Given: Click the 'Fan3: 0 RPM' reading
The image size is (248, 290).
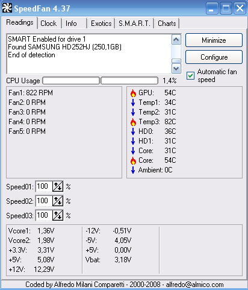Looking at the screenshot, I should pyautogui.click(x=27, y=112).
